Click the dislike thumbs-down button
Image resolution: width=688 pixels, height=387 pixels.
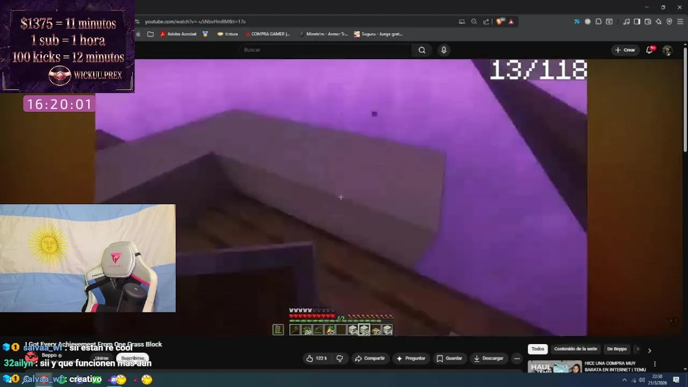click(339, 358)
